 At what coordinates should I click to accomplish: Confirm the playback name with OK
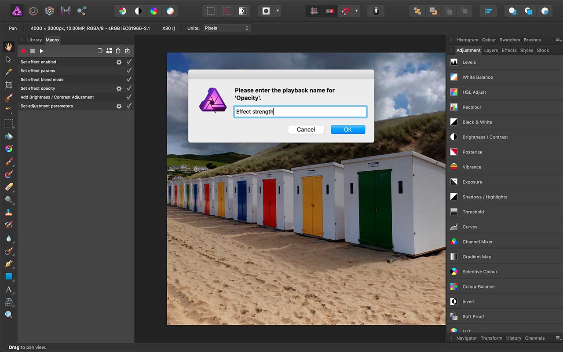click(x=348, y=129)
